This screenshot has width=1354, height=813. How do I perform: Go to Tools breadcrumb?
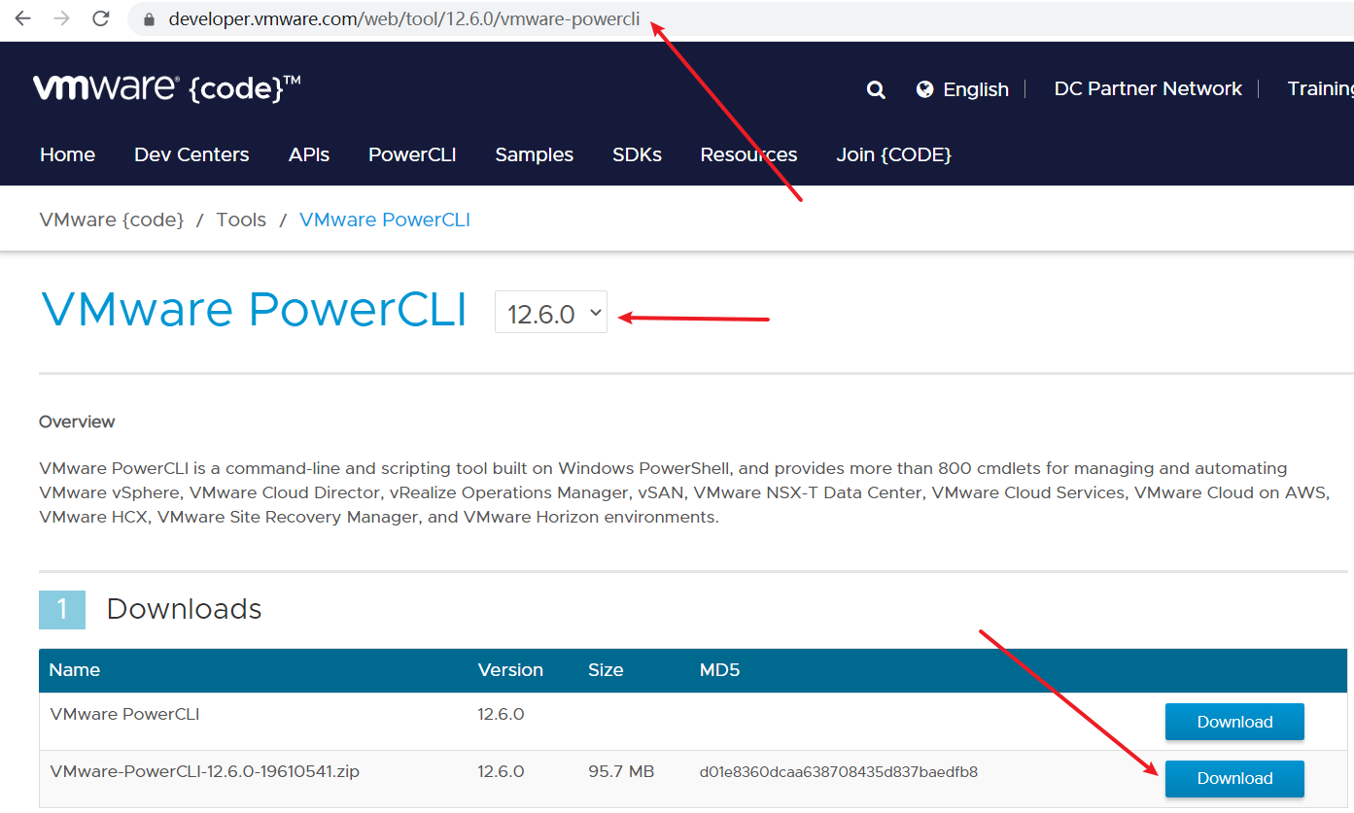tap(241, 220)
